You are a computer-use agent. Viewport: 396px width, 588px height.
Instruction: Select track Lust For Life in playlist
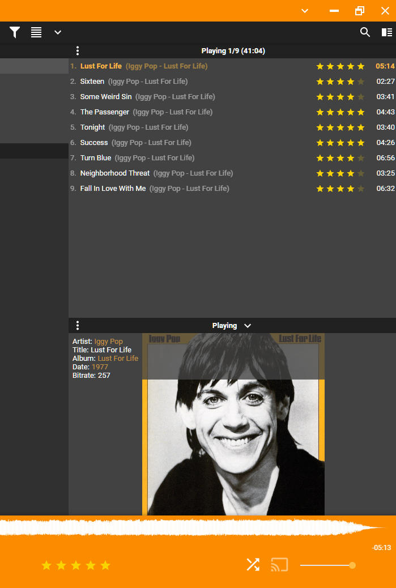tap(232, 66)
